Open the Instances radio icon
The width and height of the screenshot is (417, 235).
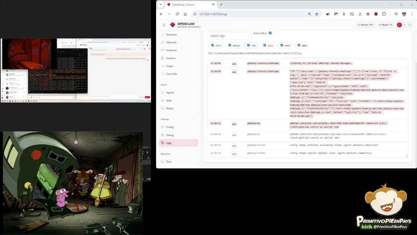pos(163,50)
